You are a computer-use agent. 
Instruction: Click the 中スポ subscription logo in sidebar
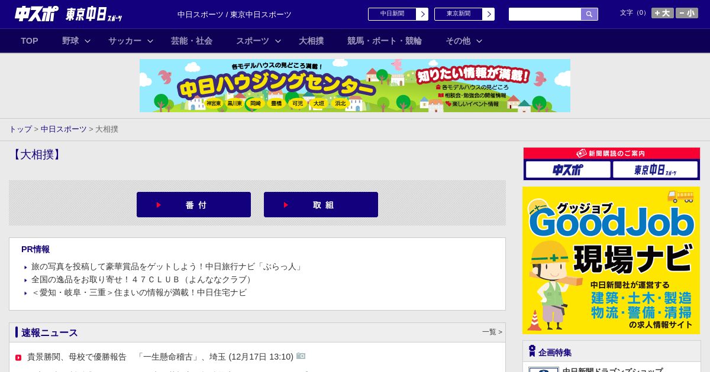568,169
